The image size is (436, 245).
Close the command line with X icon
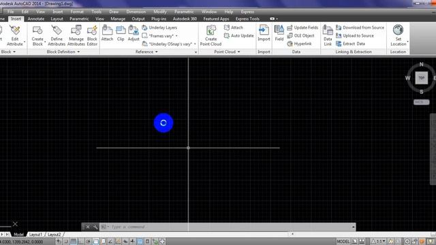click(x=88, y=227)
